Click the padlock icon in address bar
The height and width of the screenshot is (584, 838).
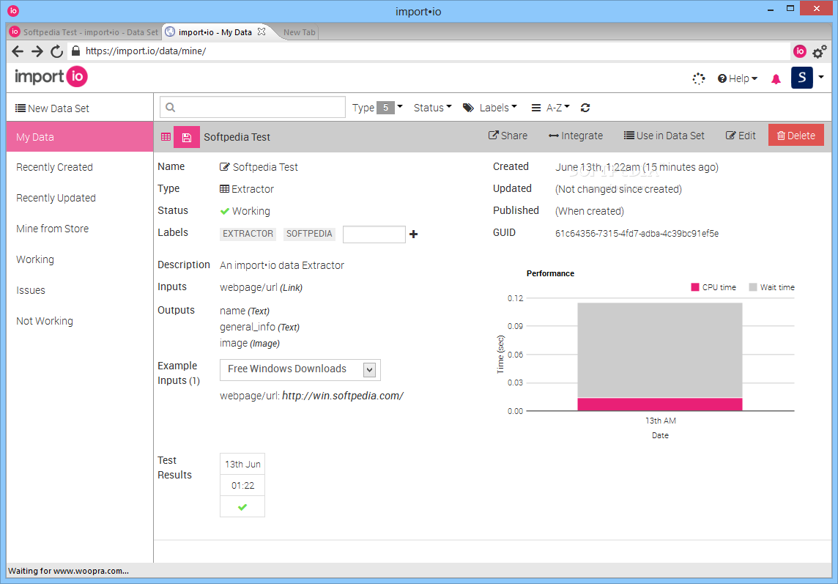[75, 51]
